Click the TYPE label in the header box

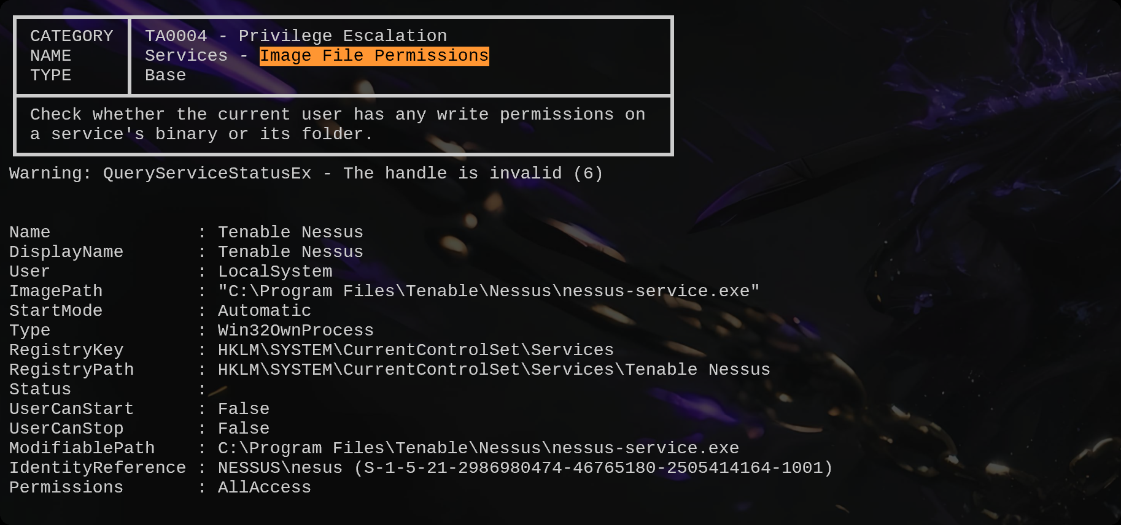pyautogui.click(x=51, y=75)
